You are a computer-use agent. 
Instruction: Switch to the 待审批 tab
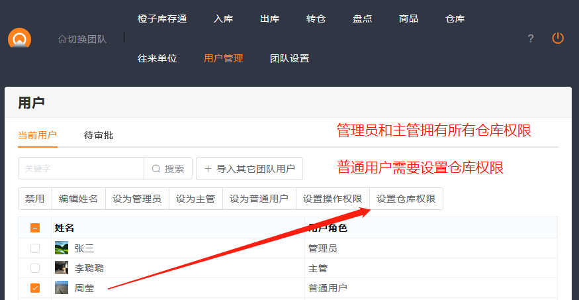click(99, 135)
